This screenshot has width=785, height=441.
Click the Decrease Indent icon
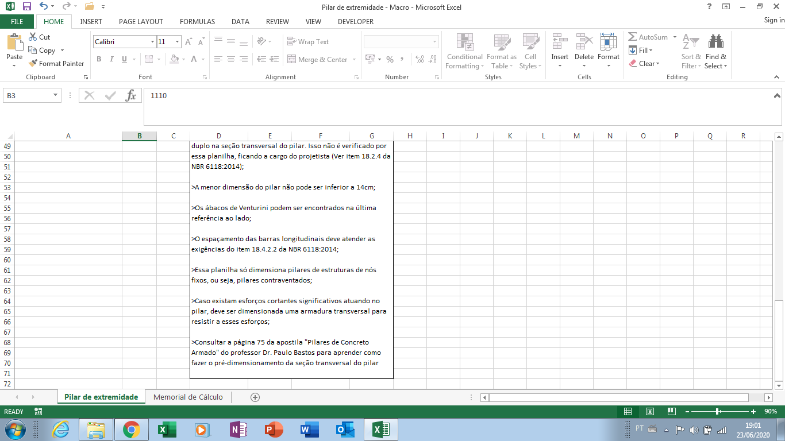(261, 59)
